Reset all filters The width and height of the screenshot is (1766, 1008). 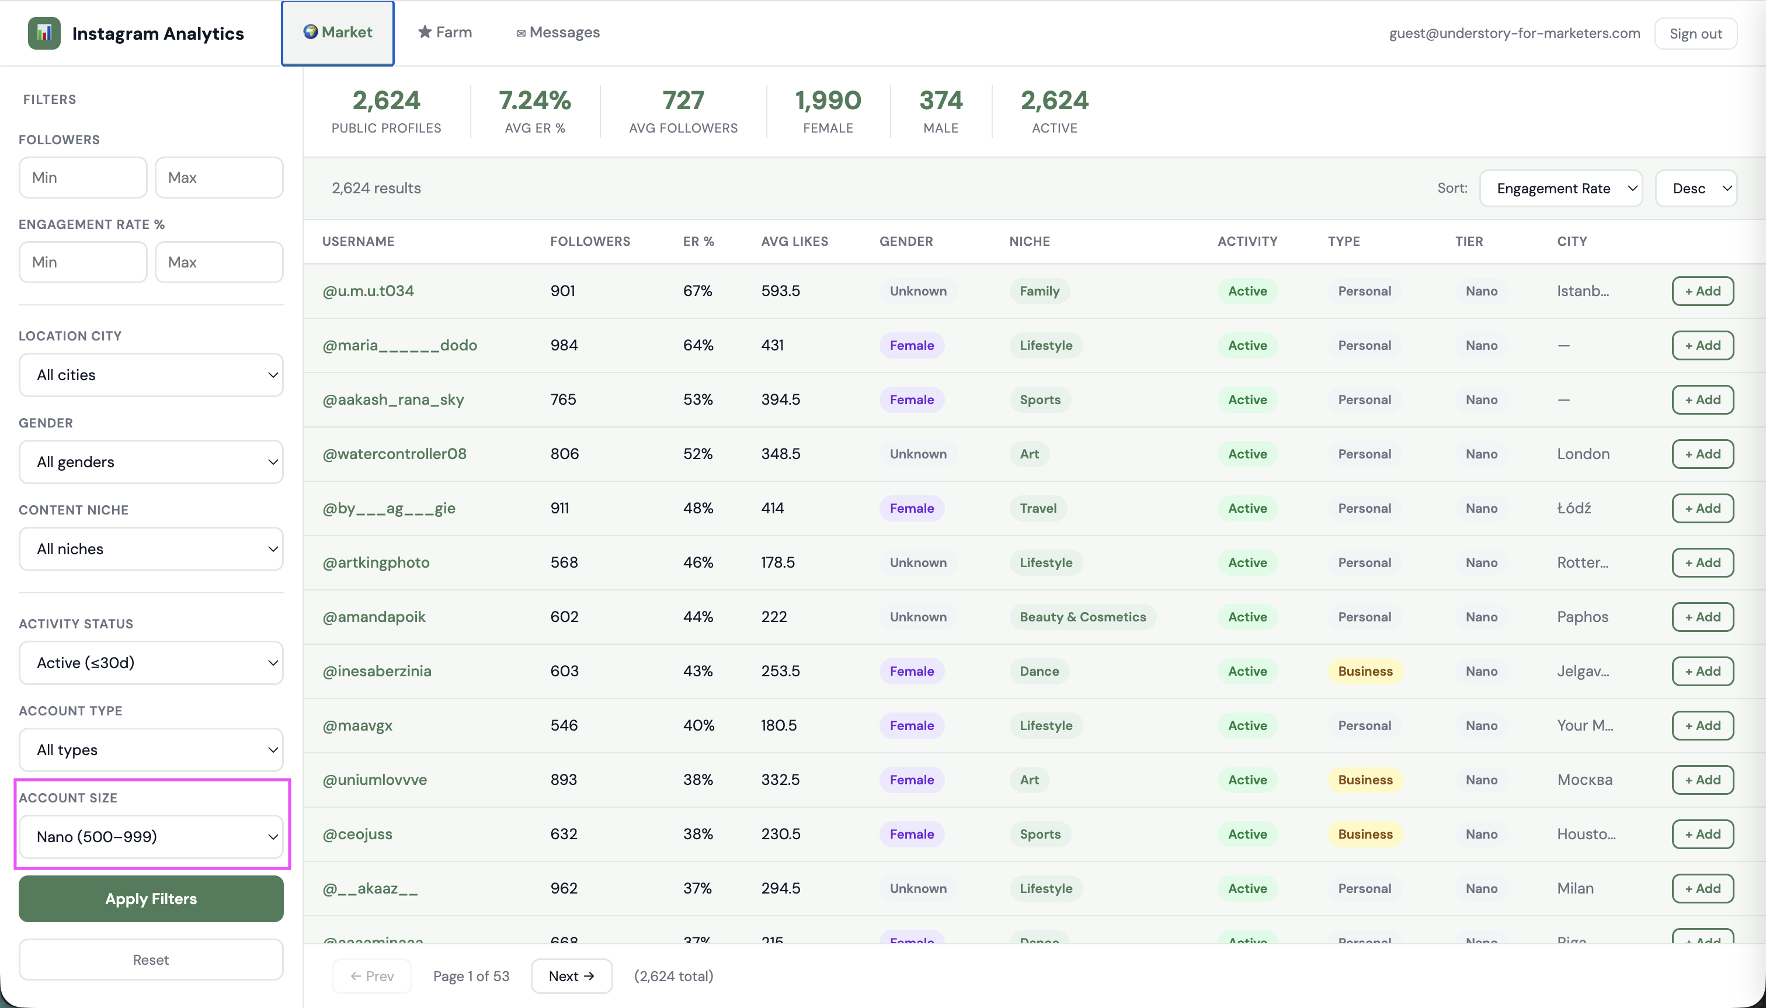click(150, 959)
